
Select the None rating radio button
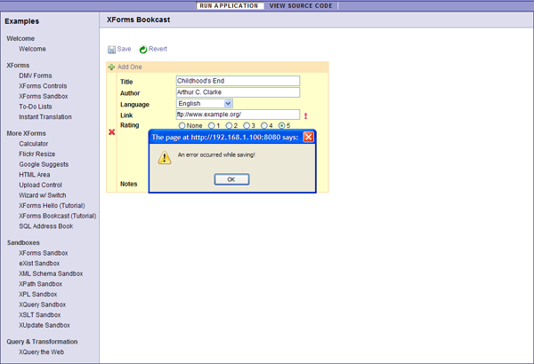pyautogui.click(x=182, y=126)
